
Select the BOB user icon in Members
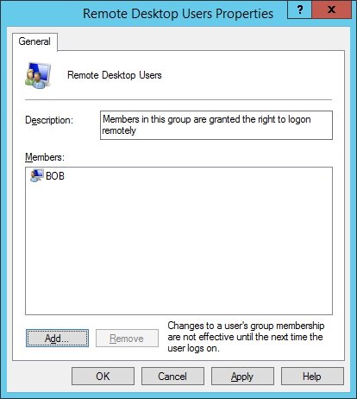point(36,175)
